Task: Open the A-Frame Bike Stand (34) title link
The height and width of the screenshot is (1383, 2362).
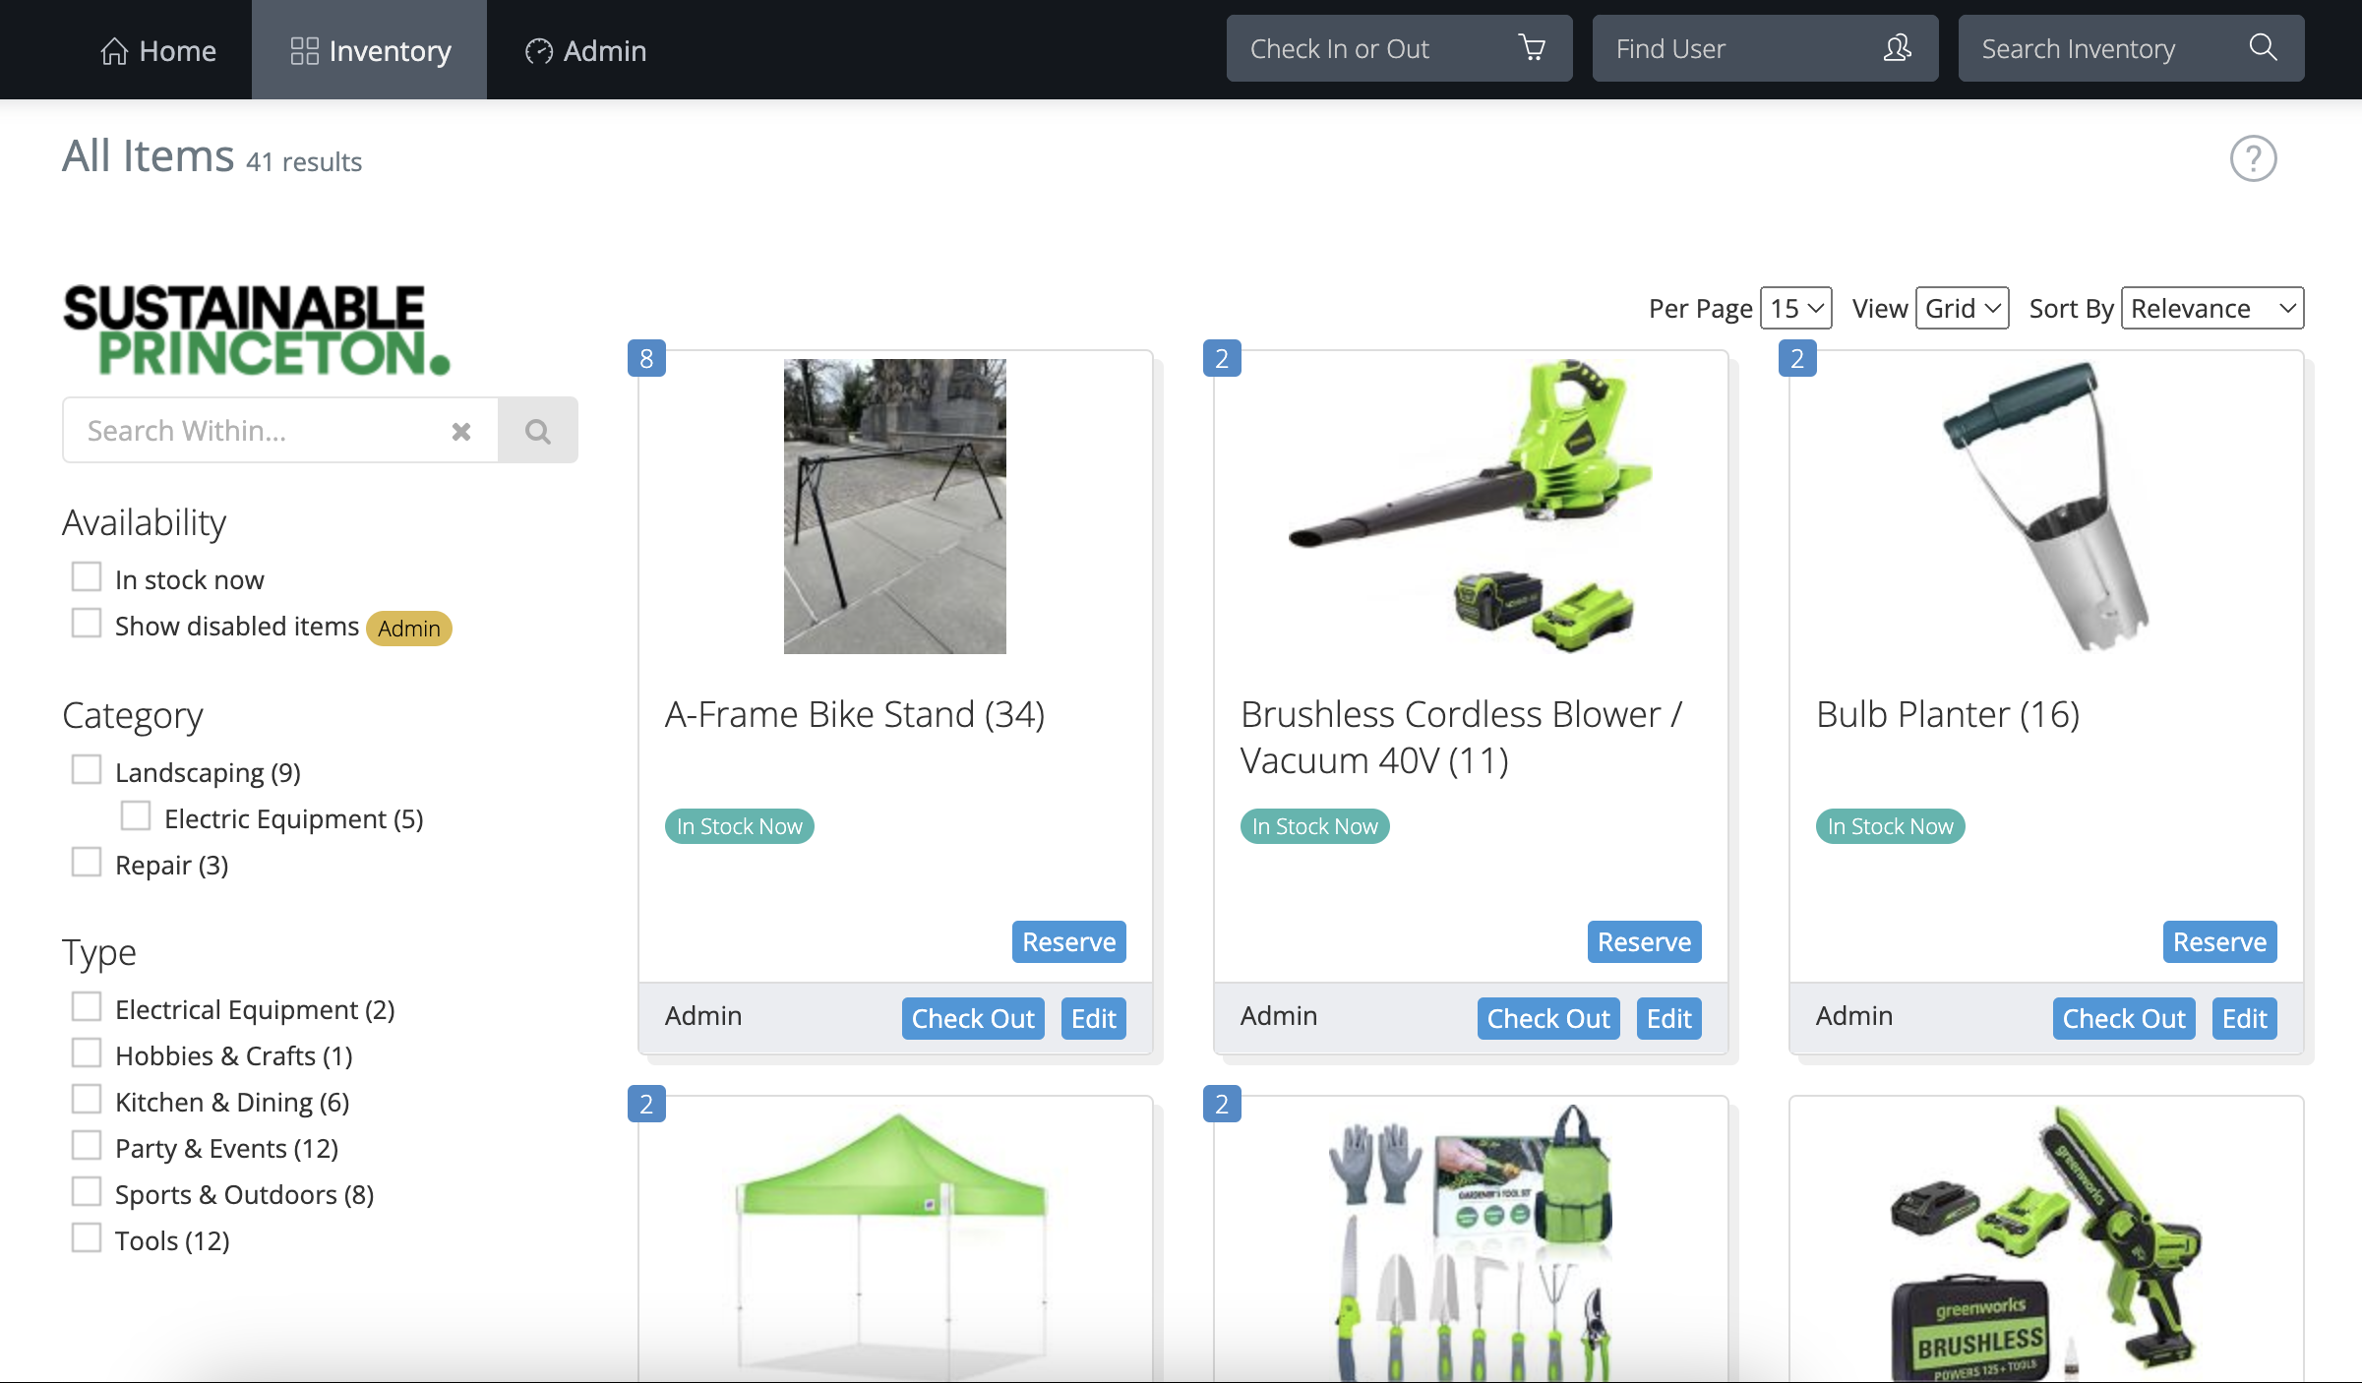Action: click(855, 715)
